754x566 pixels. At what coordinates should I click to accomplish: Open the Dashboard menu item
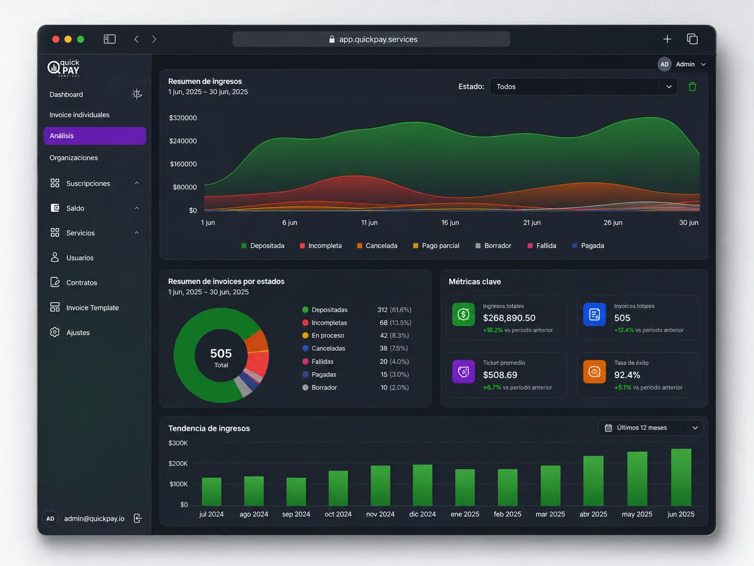click(x=66, y=94)
